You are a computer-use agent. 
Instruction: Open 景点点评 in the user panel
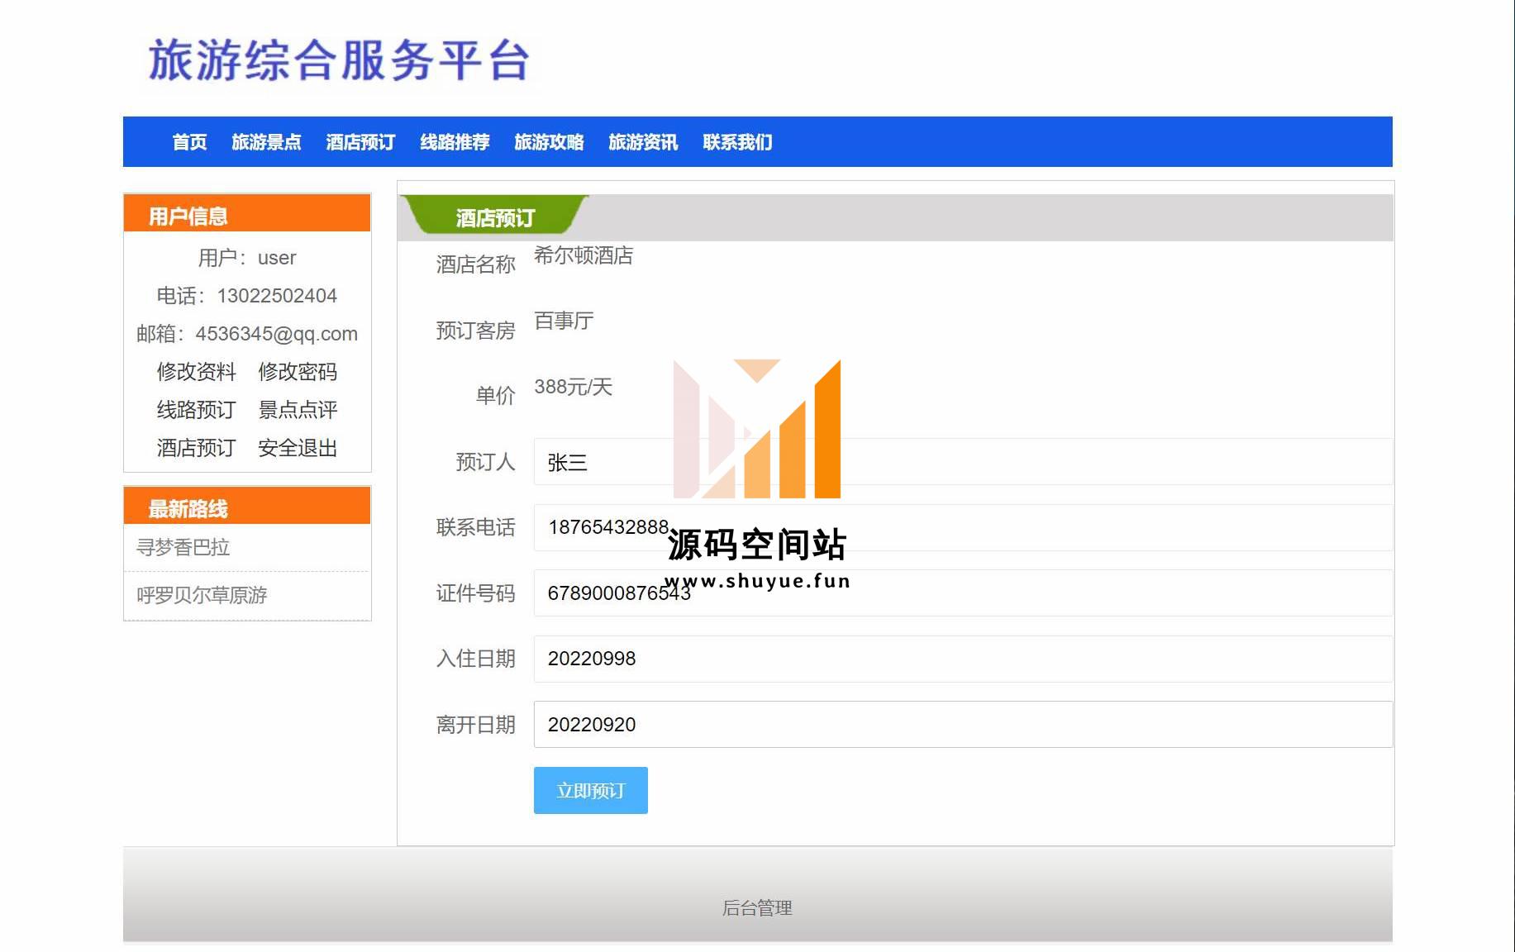[298, 410]
